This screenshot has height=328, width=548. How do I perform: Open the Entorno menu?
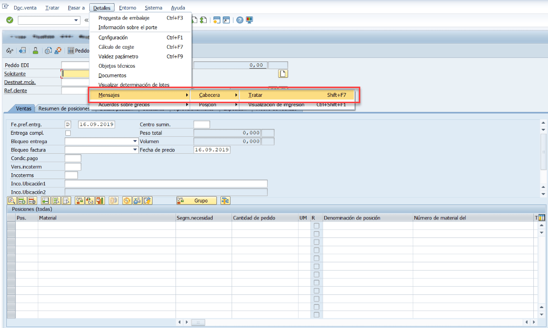tap(128, 8)
